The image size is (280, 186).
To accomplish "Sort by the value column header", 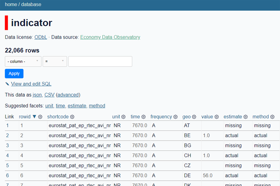I will (x=207, y=117).
